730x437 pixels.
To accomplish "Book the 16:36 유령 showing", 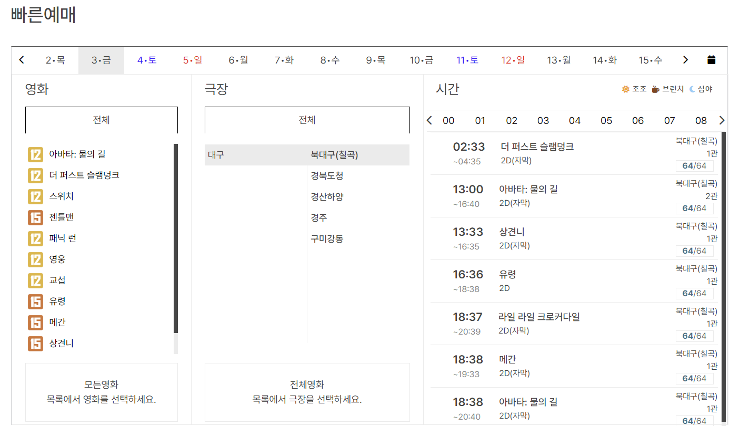I will click(x=575, y=281).
